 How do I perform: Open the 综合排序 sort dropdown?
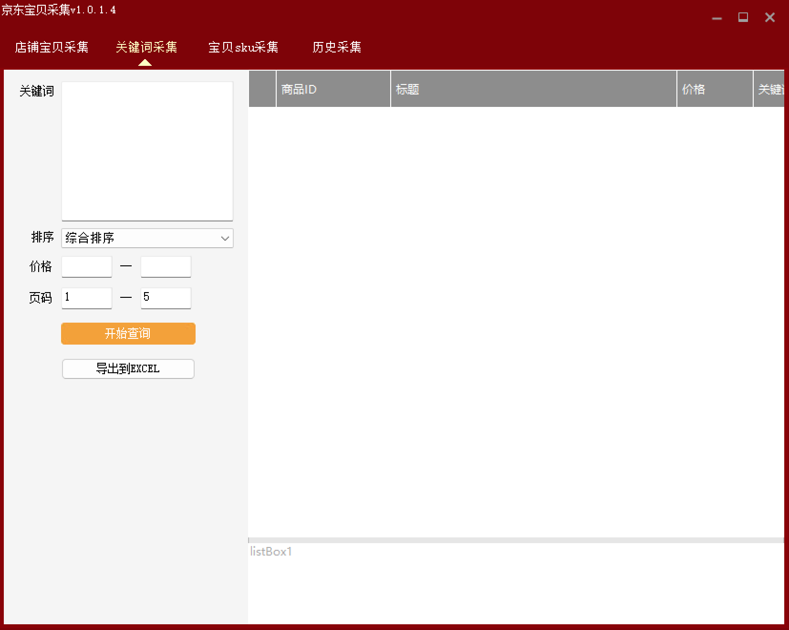pyautogui.click(x=147, y=238)
